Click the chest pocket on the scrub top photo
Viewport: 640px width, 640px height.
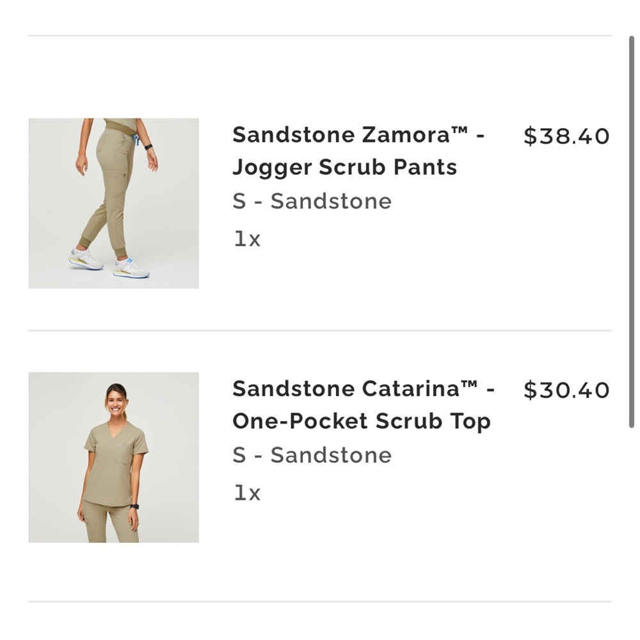click(122, 456)
